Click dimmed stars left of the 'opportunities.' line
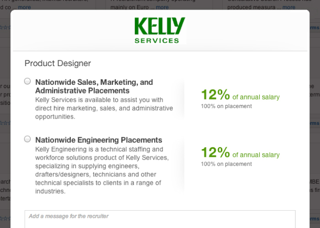 [x=5, y=123]
